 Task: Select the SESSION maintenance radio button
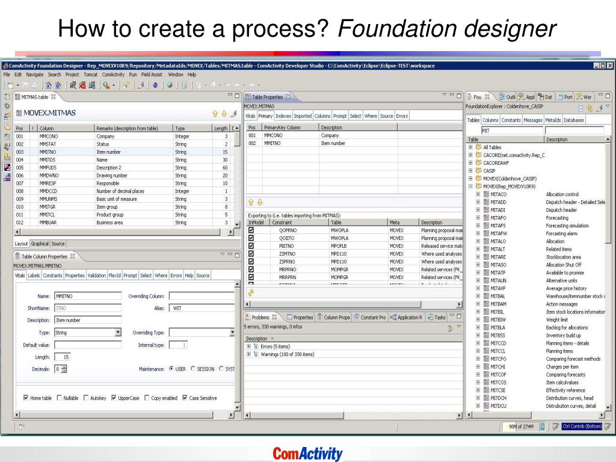[193, 369]
